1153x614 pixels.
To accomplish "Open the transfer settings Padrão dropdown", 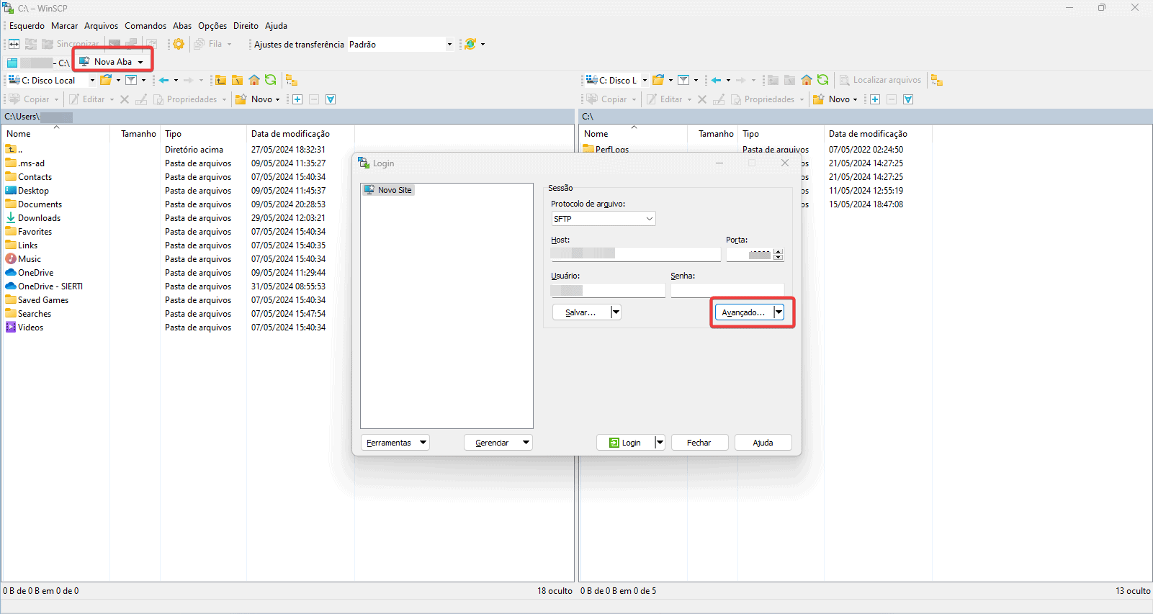I will point(449,45).
